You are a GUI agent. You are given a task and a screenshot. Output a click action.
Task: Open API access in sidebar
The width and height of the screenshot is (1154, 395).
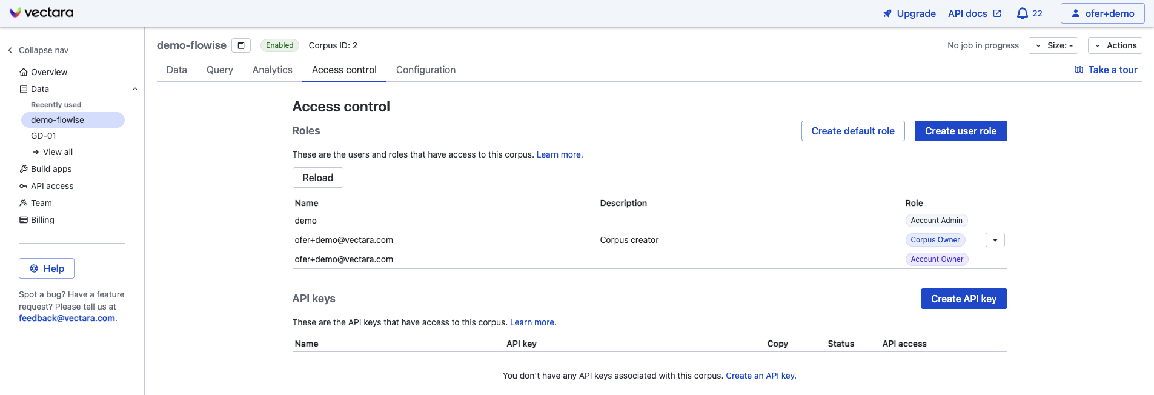pos(51,186)
